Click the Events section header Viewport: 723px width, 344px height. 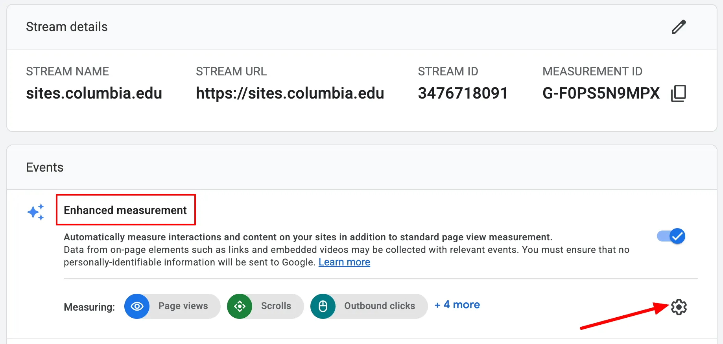45,167
